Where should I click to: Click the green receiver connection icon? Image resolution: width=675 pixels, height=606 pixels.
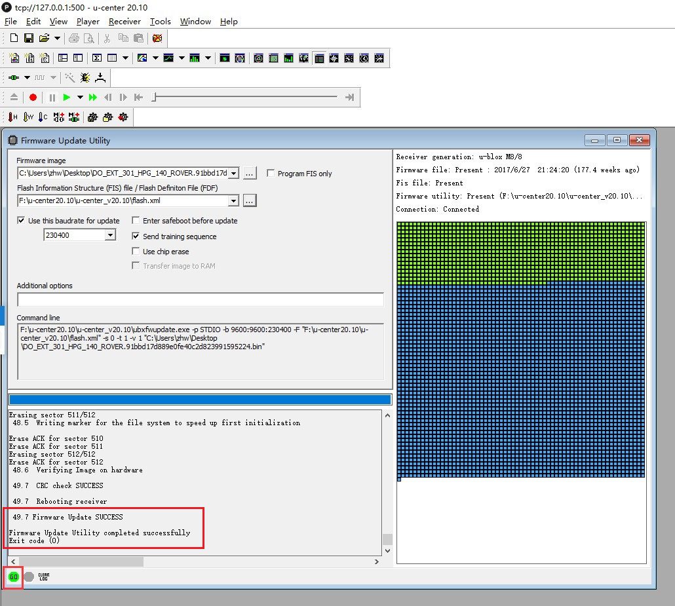click(14, 77)
